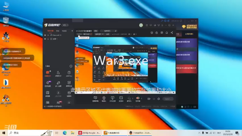The height and width of the screenshot is (136, 242).
Task: Open the hamburger menu in the companion title bar
Action: tap(162, 25)
